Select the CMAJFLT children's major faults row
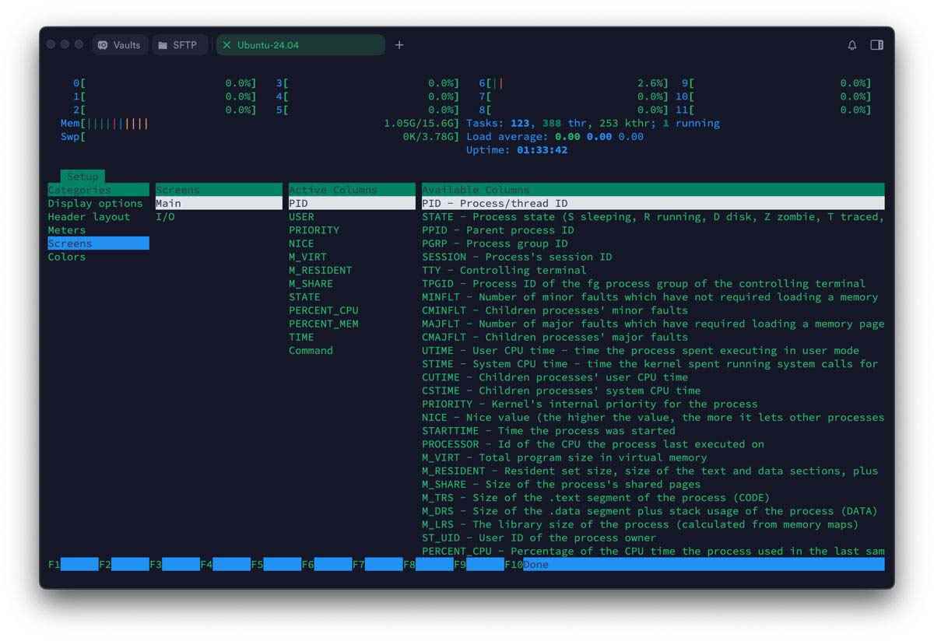This screenshot has width=934, height=641. [653, 337]
